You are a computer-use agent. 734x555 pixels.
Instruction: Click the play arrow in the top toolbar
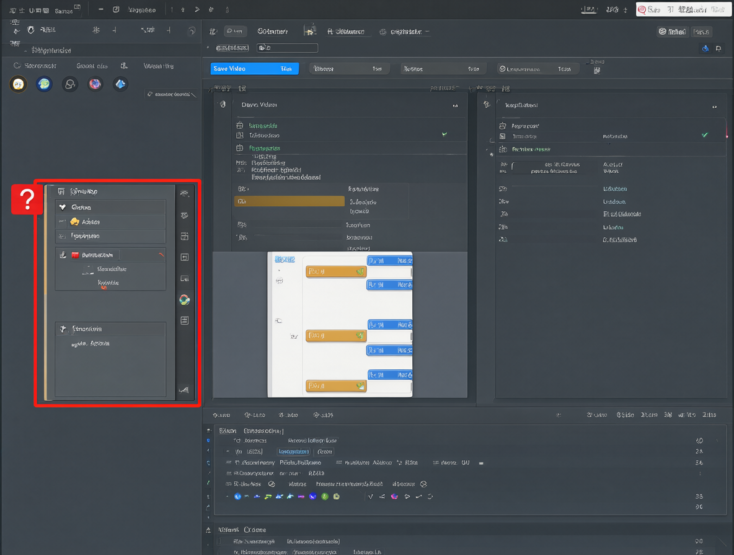point(197,9)
